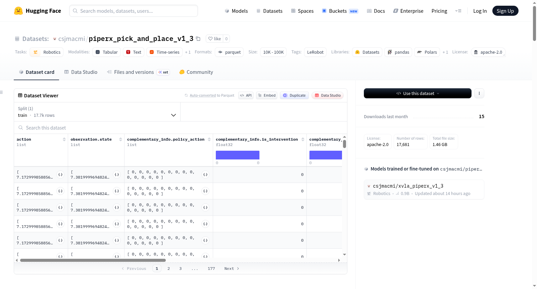Click the Duplicate button
537x289 pixels.
(294, 95)
